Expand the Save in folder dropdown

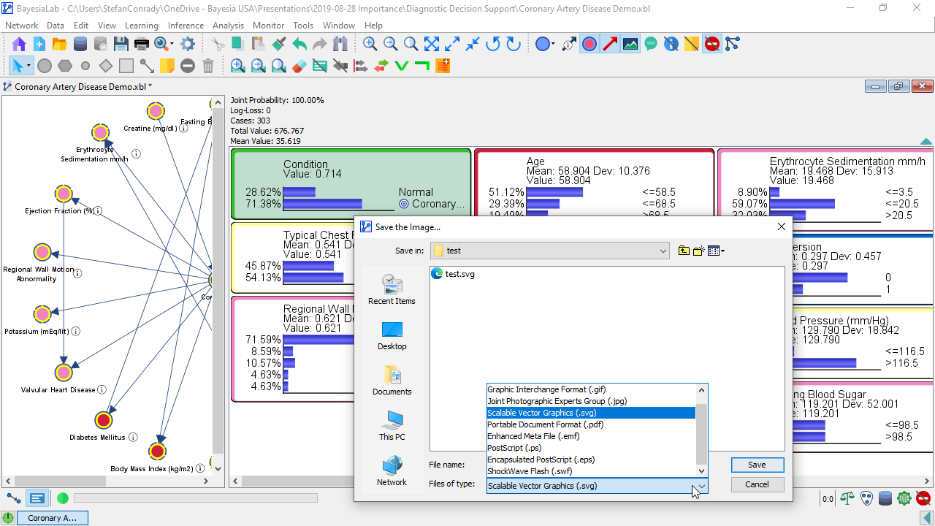point(663,251)
